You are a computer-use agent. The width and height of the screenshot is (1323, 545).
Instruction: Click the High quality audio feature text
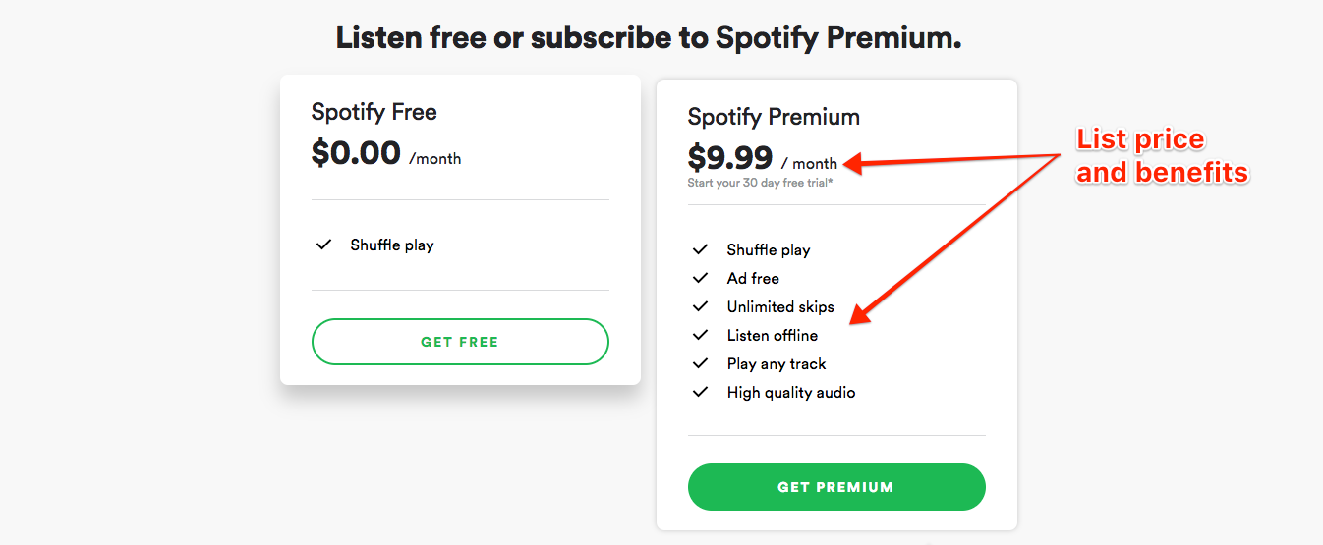791,393
